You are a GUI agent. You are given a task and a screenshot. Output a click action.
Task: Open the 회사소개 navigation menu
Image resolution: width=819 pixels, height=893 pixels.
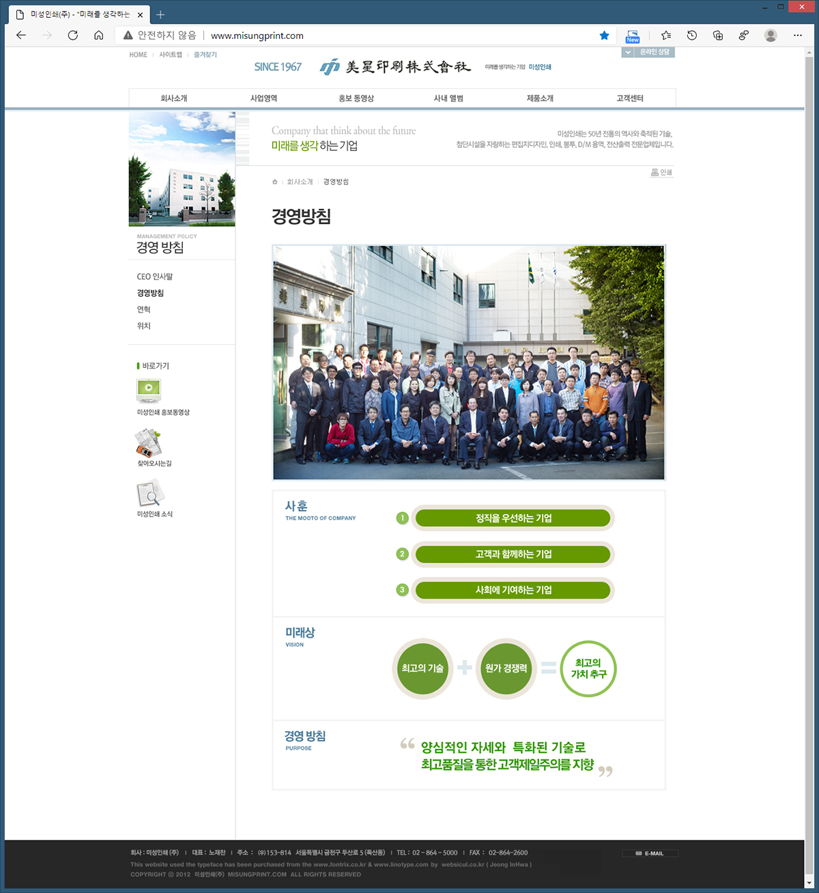pyautogui.click(x=174, y=98)
